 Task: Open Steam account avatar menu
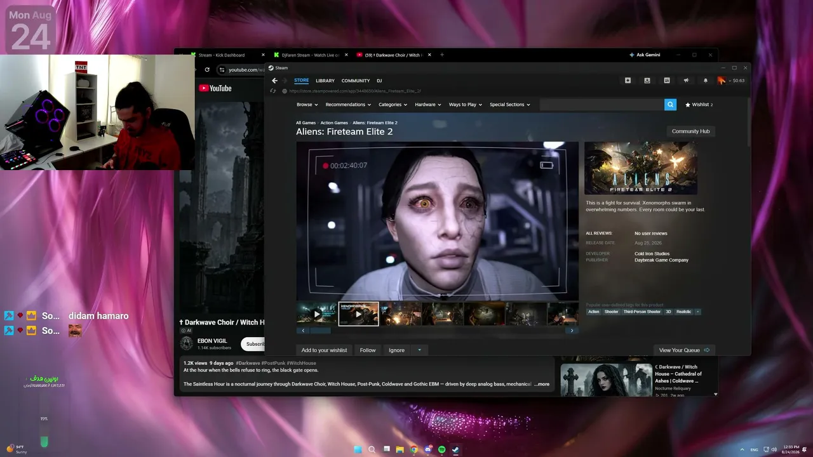point(722,81)
